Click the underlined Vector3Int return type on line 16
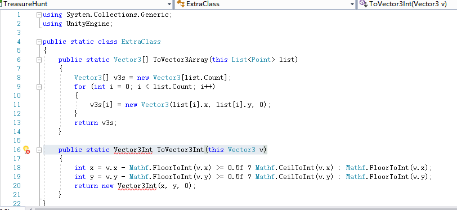This screenshot has height=210, width=457. click(133, 150)
